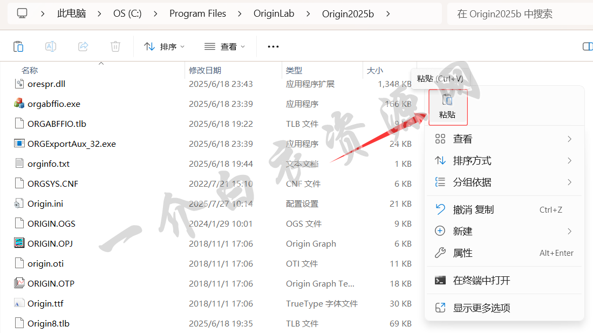Expand chevron after OriginLab breadcrumb
Image resolution: width=593 pixels, height=333 pixels.
(308, 13)
